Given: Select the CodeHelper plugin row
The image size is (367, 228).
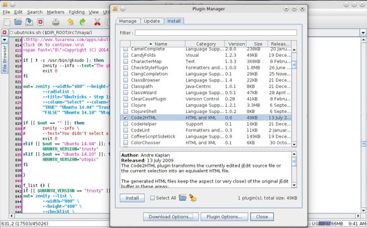Looking at the screenshot, I should tap(206, 124).
